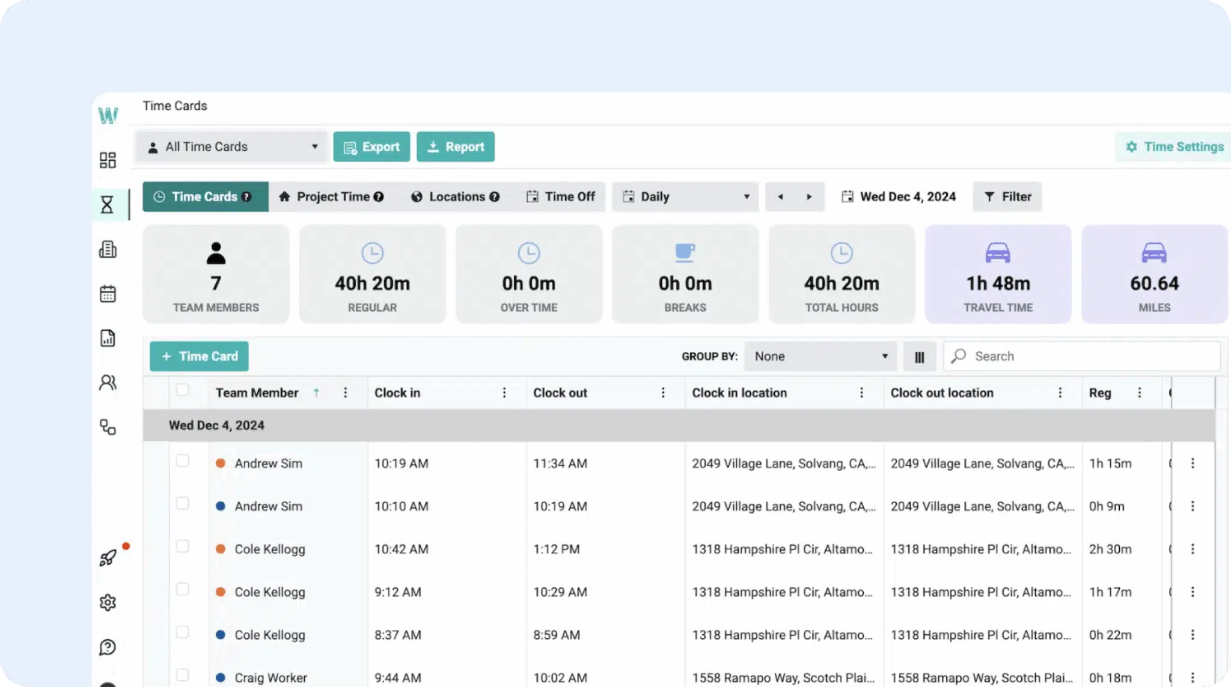Image resolution: width=1231 pixels, height=687 pixels.
Task: Switch to the Locations tab
Action: (x=455, y=197)
